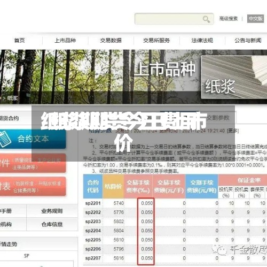
Task: Select the sp2207 contract row
Action: pyautogui.click(x=175, y=258)
